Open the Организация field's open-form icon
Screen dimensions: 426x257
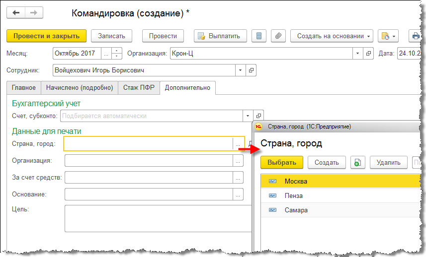[x=368, y=53]
